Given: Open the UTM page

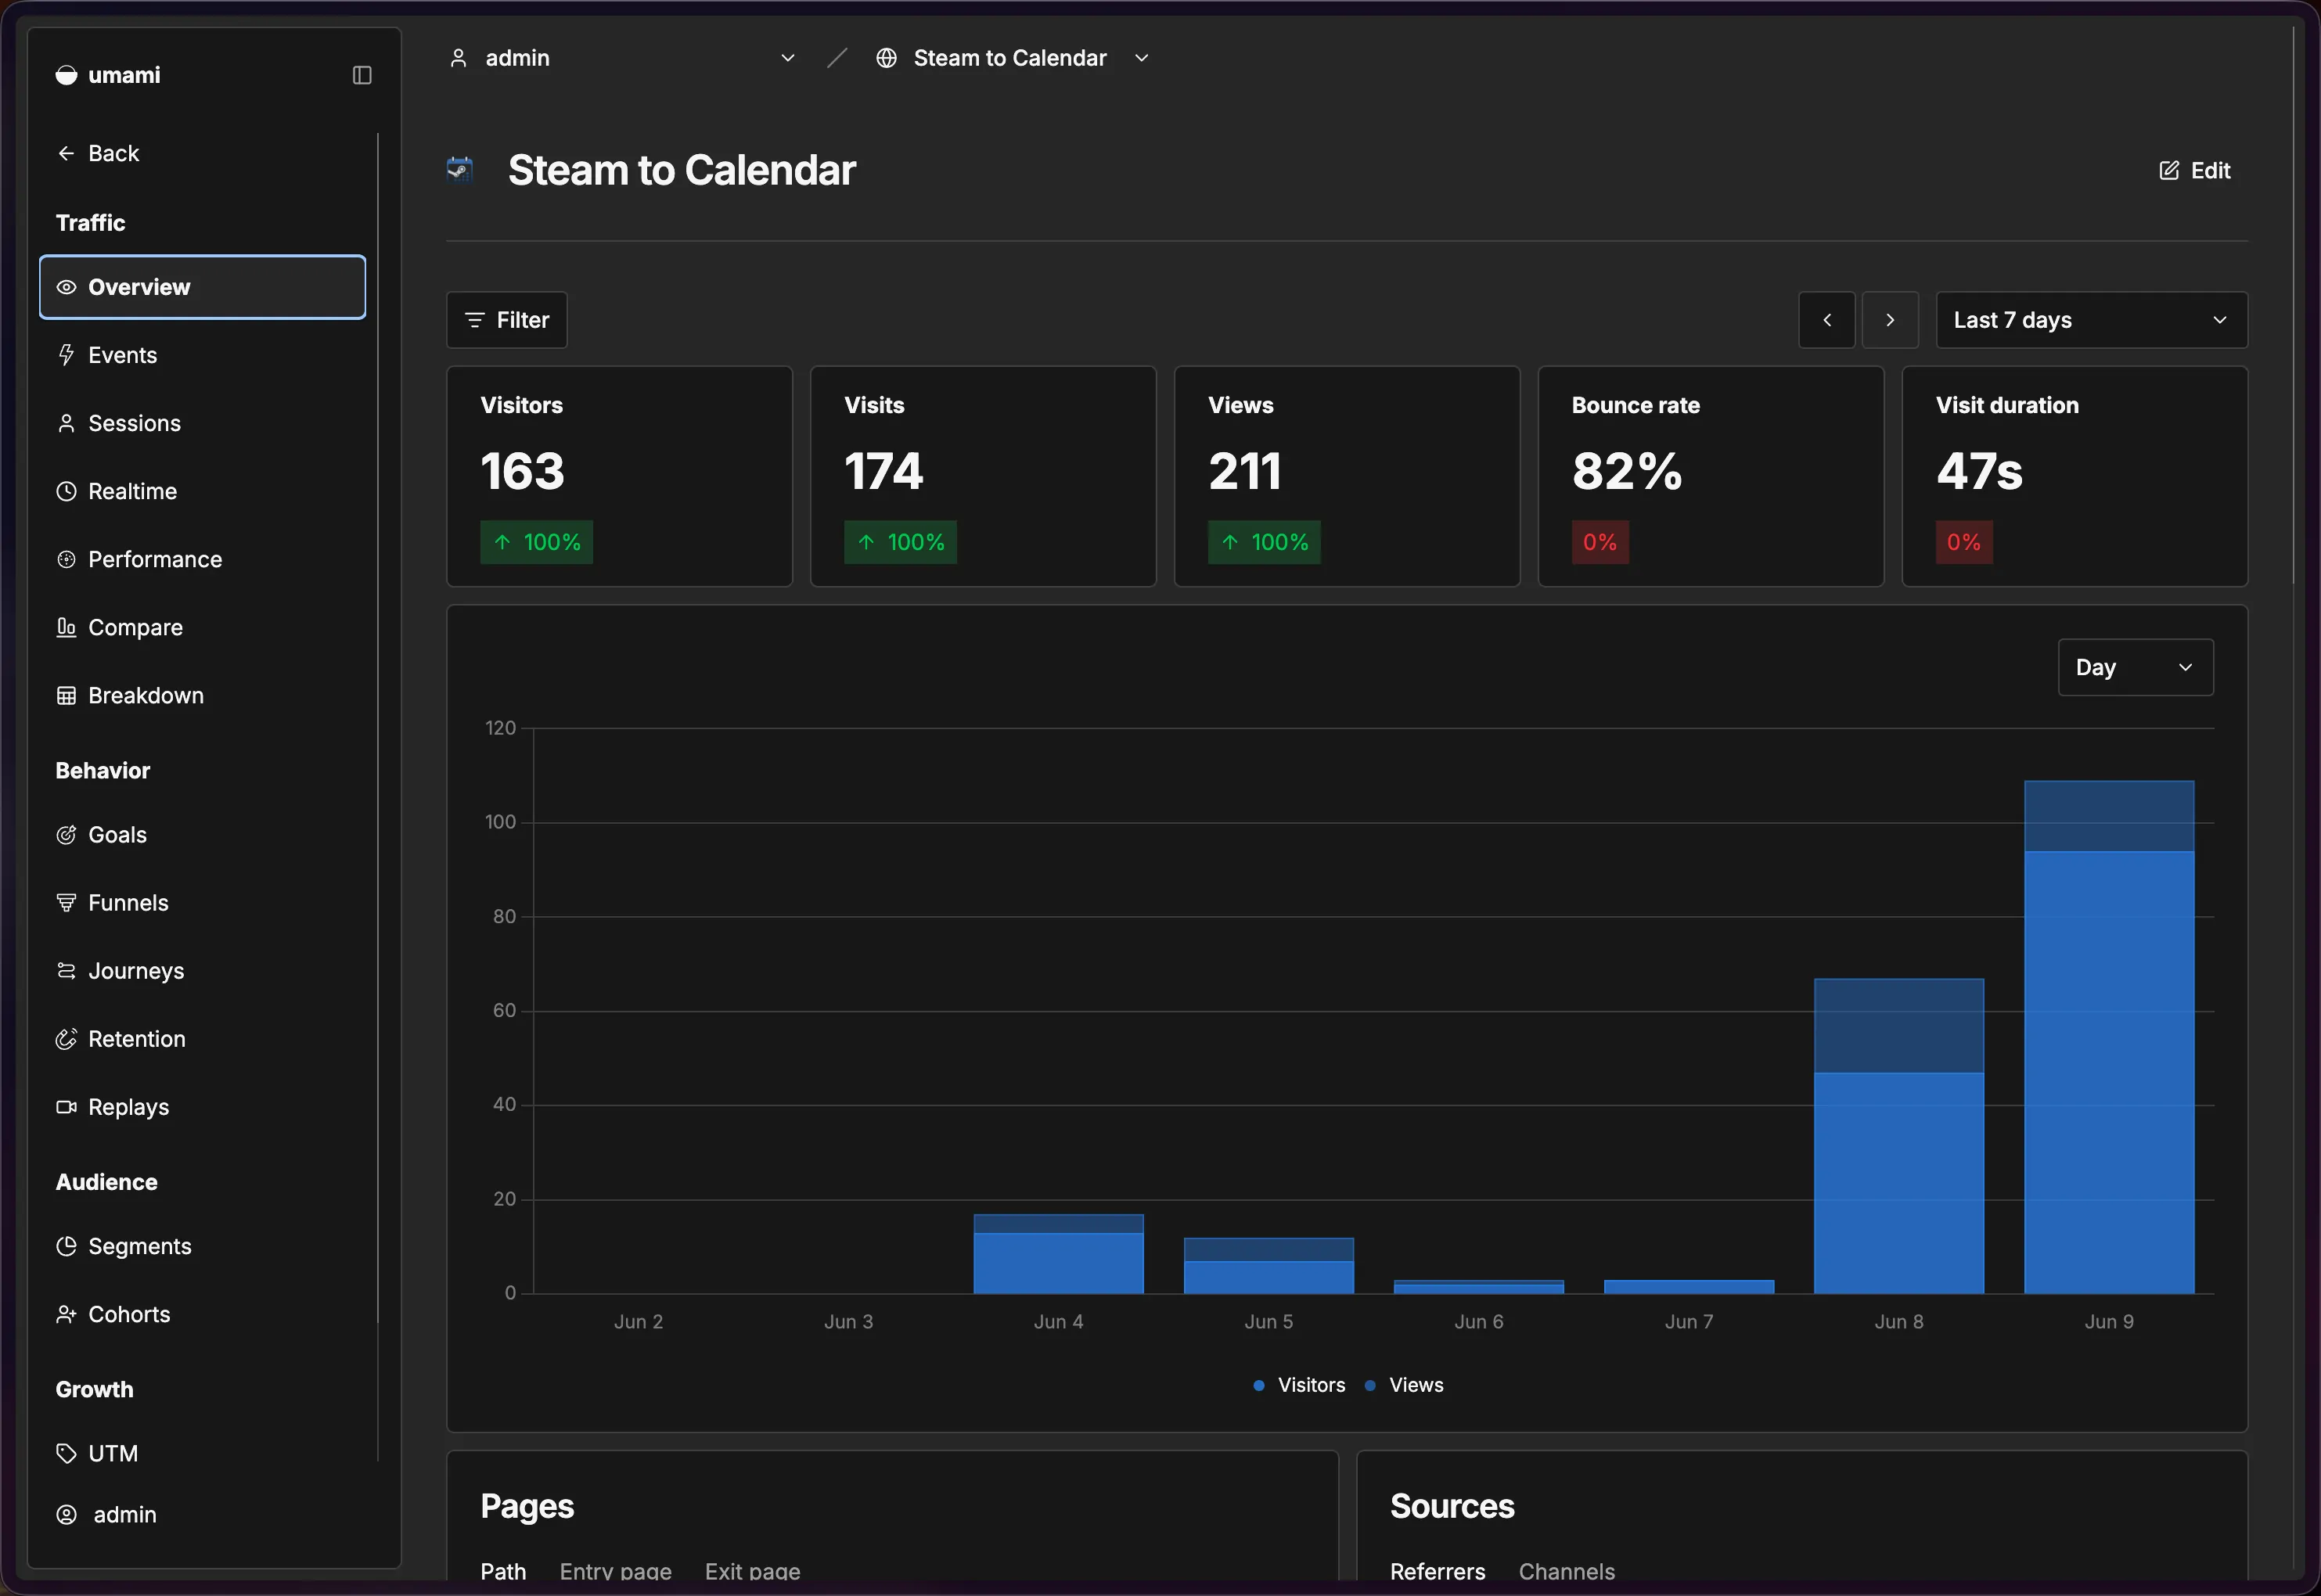Looking at the screenshot, I should point(203,1453).
